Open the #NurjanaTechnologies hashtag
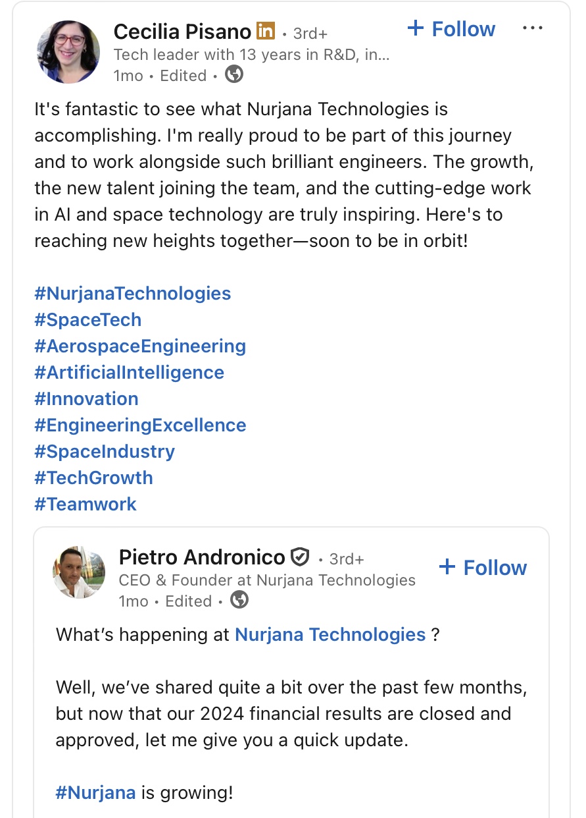Image resolution: width=586 pixels, height=818 pixels. (133, 293)
